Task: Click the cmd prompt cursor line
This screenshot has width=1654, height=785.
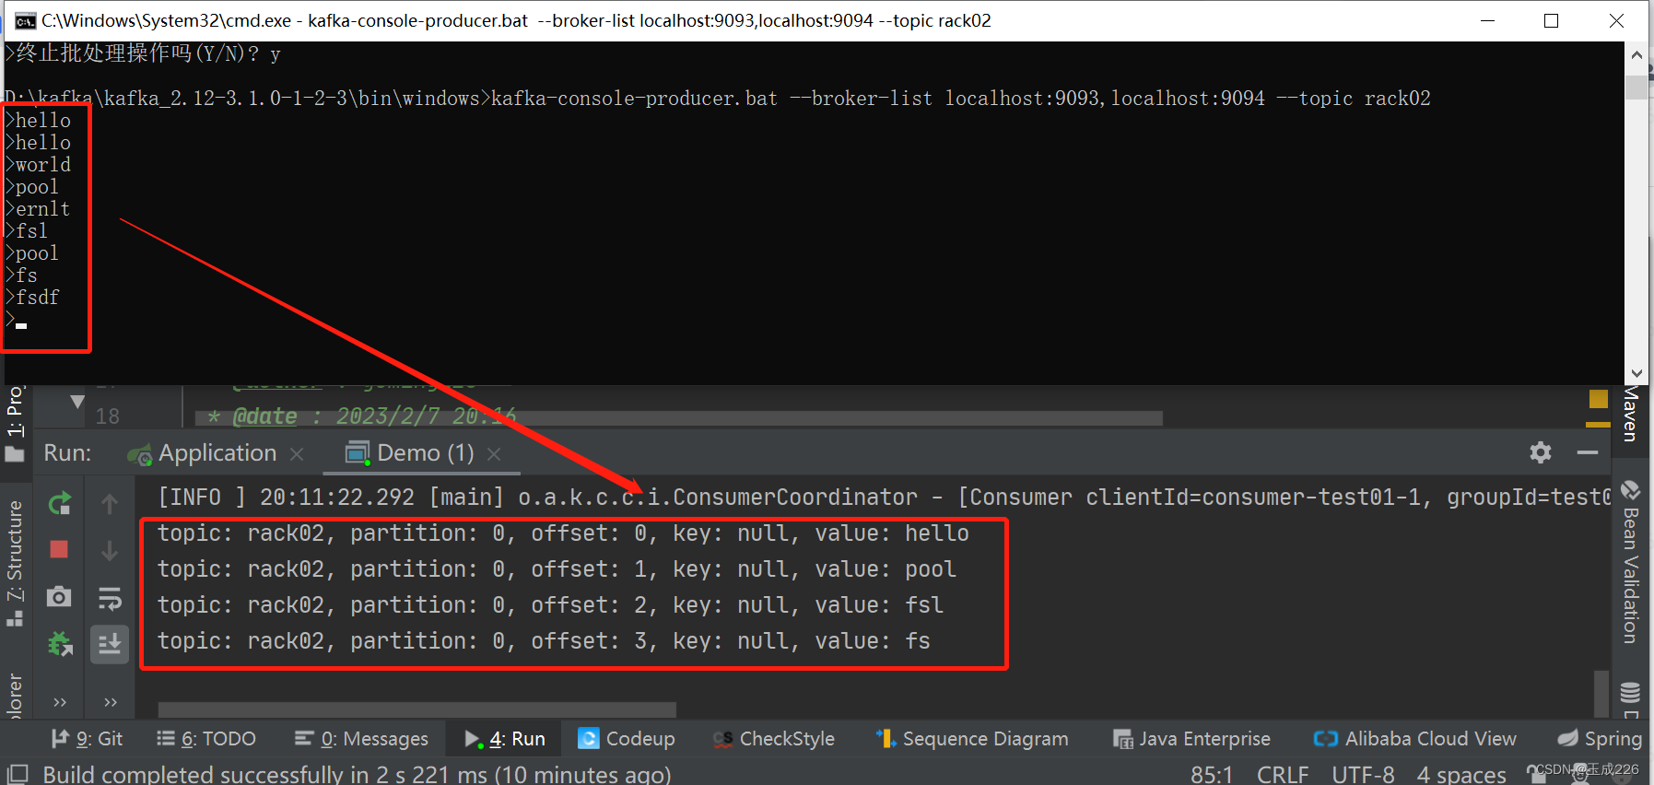Action: (17, 320)
